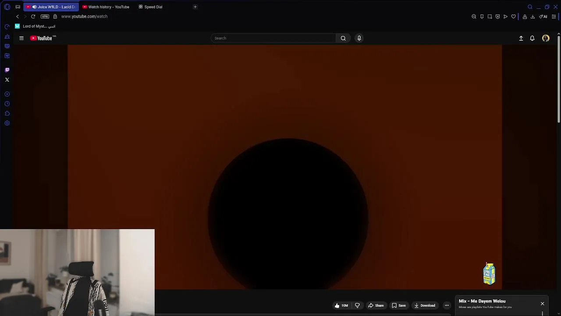Open Lord of Myst... bookmark

(35, 26)
